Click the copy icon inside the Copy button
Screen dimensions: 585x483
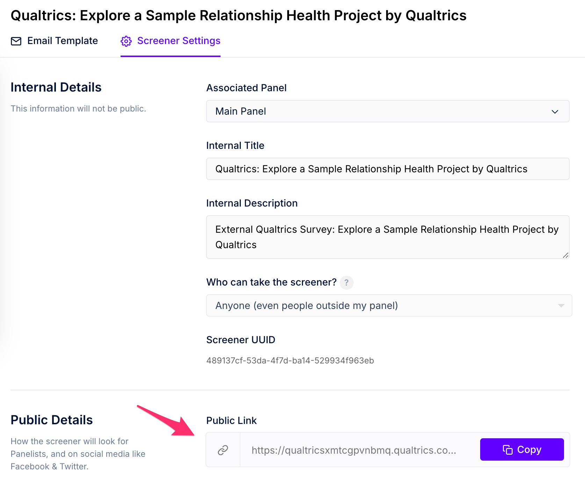(508, 450)
